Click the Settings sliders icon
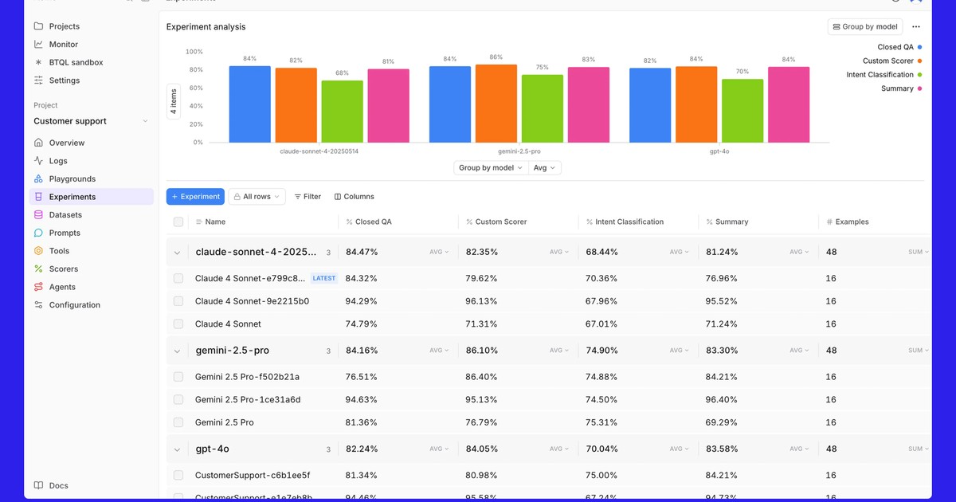Image resolution: width=956 pixels, height=502 pixels. [x=38, y=80]
